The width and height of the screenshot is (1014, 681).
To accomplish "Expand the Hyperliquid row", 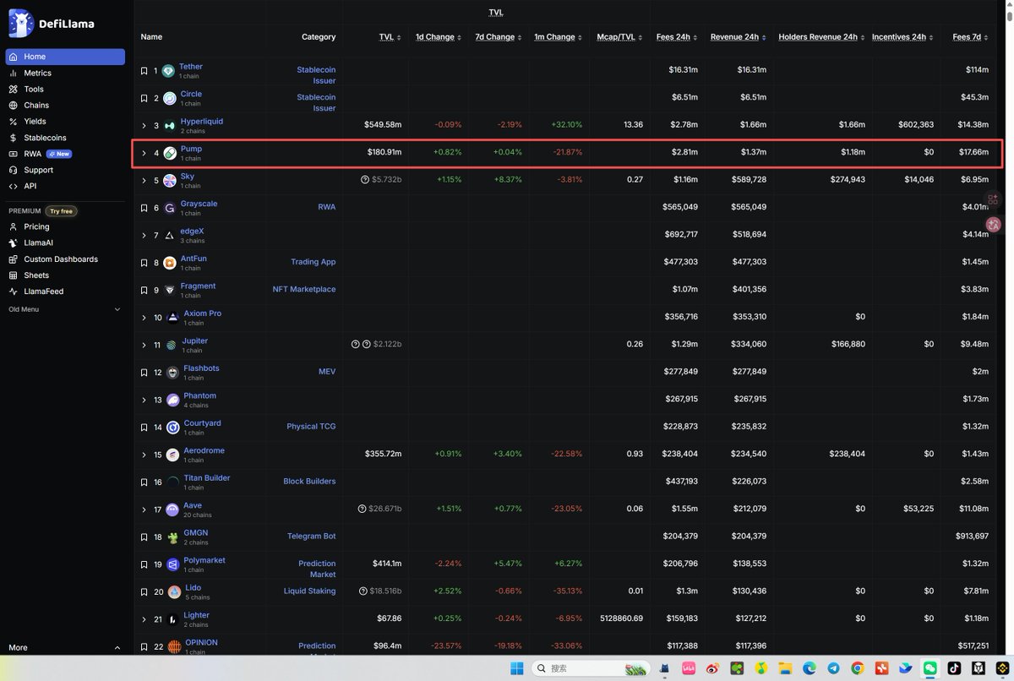I will coord(144,126).
